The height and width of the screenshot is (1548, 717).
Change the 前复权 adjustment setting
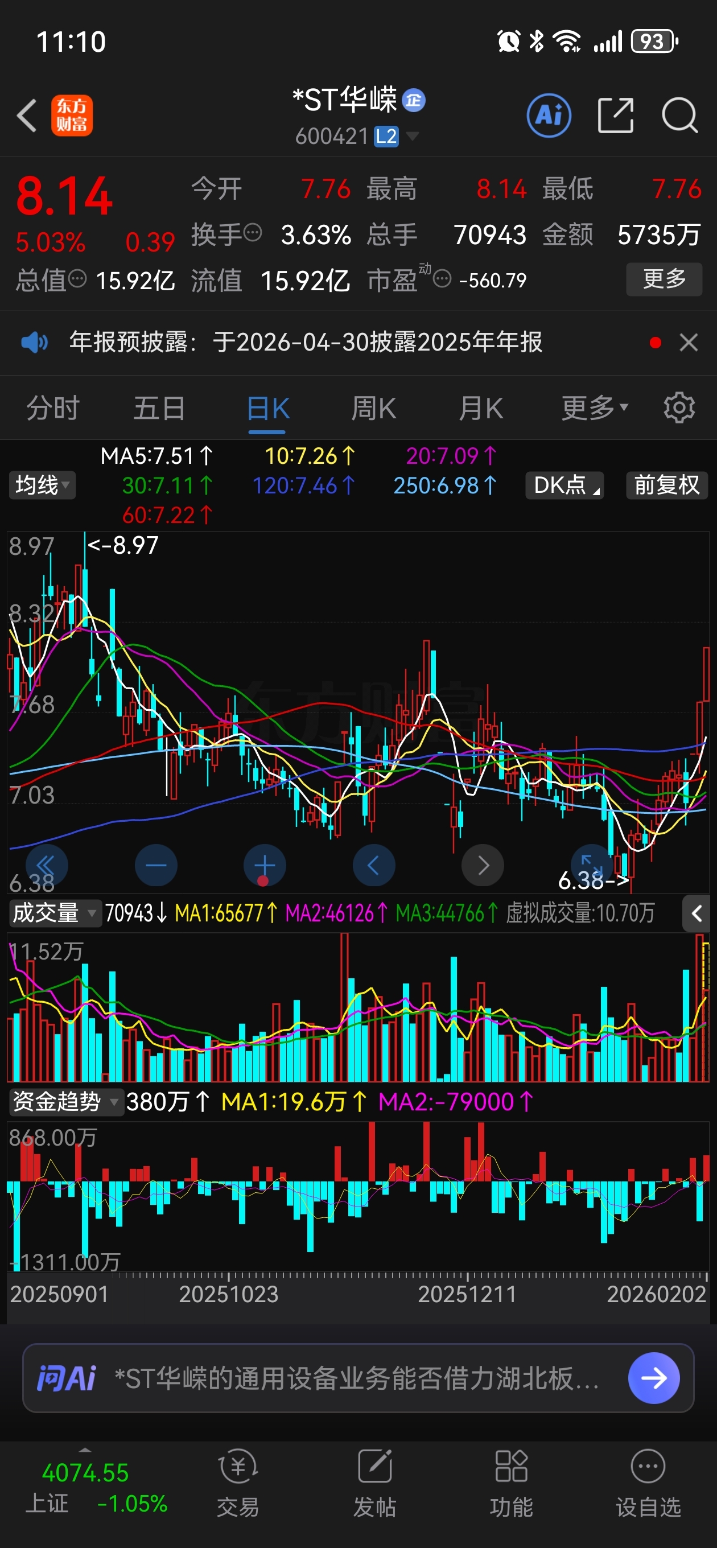tap(666, 485)
